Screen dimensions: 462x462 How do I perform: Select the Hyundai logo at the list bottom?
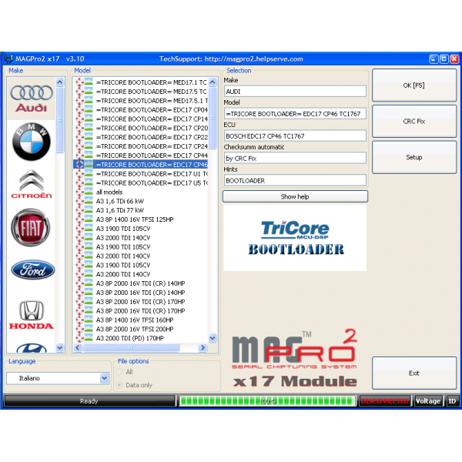click(32, 348)
